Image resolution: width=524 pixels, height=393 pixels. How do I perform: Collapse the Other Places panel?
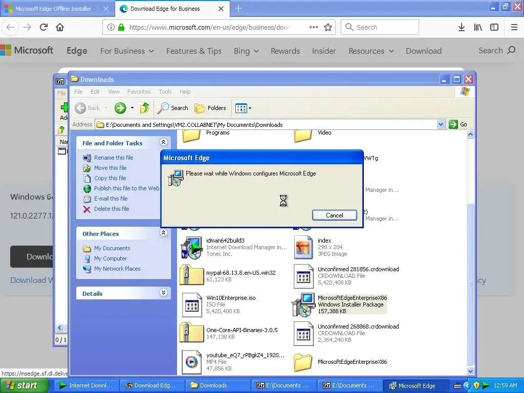point(163,233)
